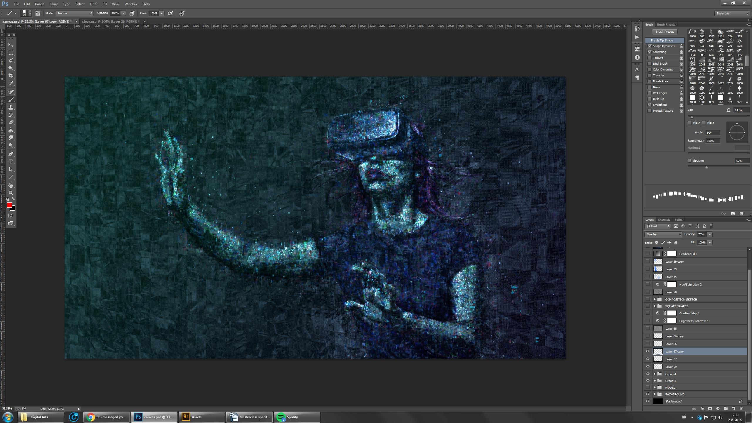Open the Filter menu
Viewport: 752px width, 423px height.
93,4
